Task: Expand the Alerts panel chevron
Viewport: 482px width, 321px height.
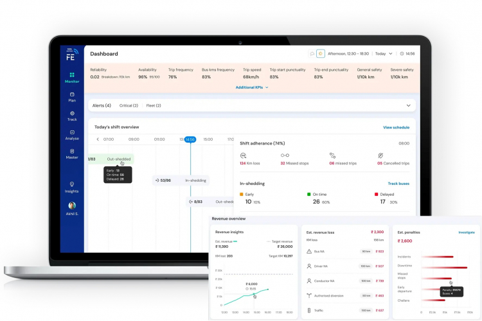Action: pos(408,105)
